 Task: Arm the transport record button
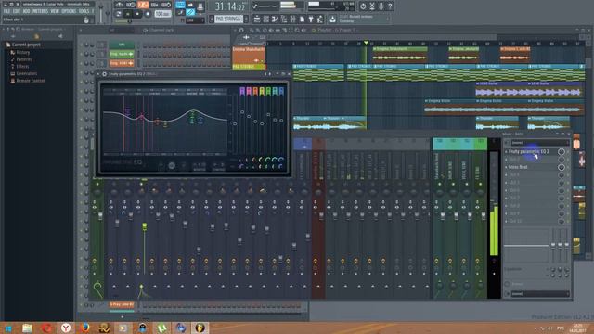pyautogui.click(x=148, y=14)
